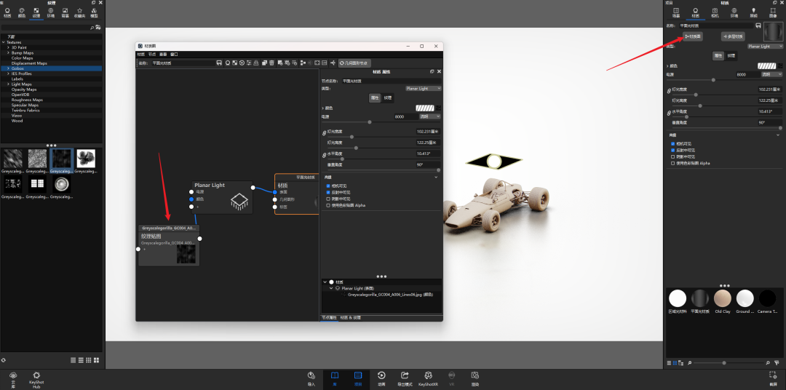
Task: Open the Lighting tab in project panel
Action: point(753,12)
